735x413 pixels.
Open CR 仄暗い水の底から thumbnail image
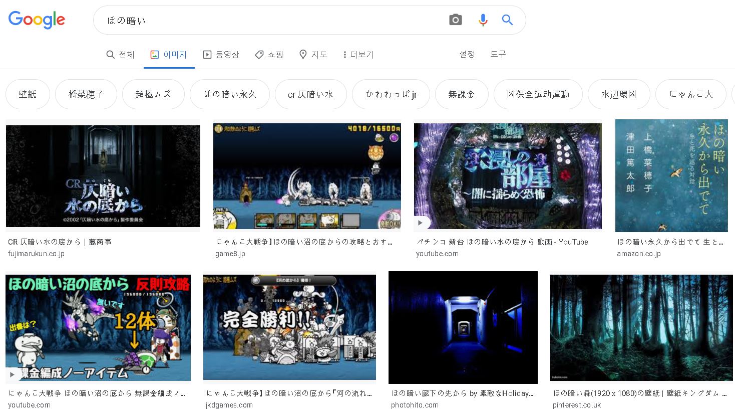pos(103,176)
